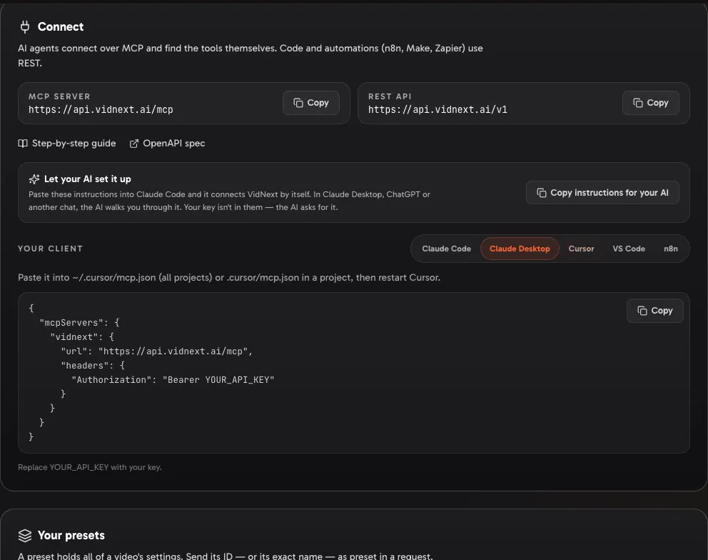Click the "Authorization": "Bearer YOUR_API_KEY" line
Screen dimensions: 708x560
pos(173,380)
